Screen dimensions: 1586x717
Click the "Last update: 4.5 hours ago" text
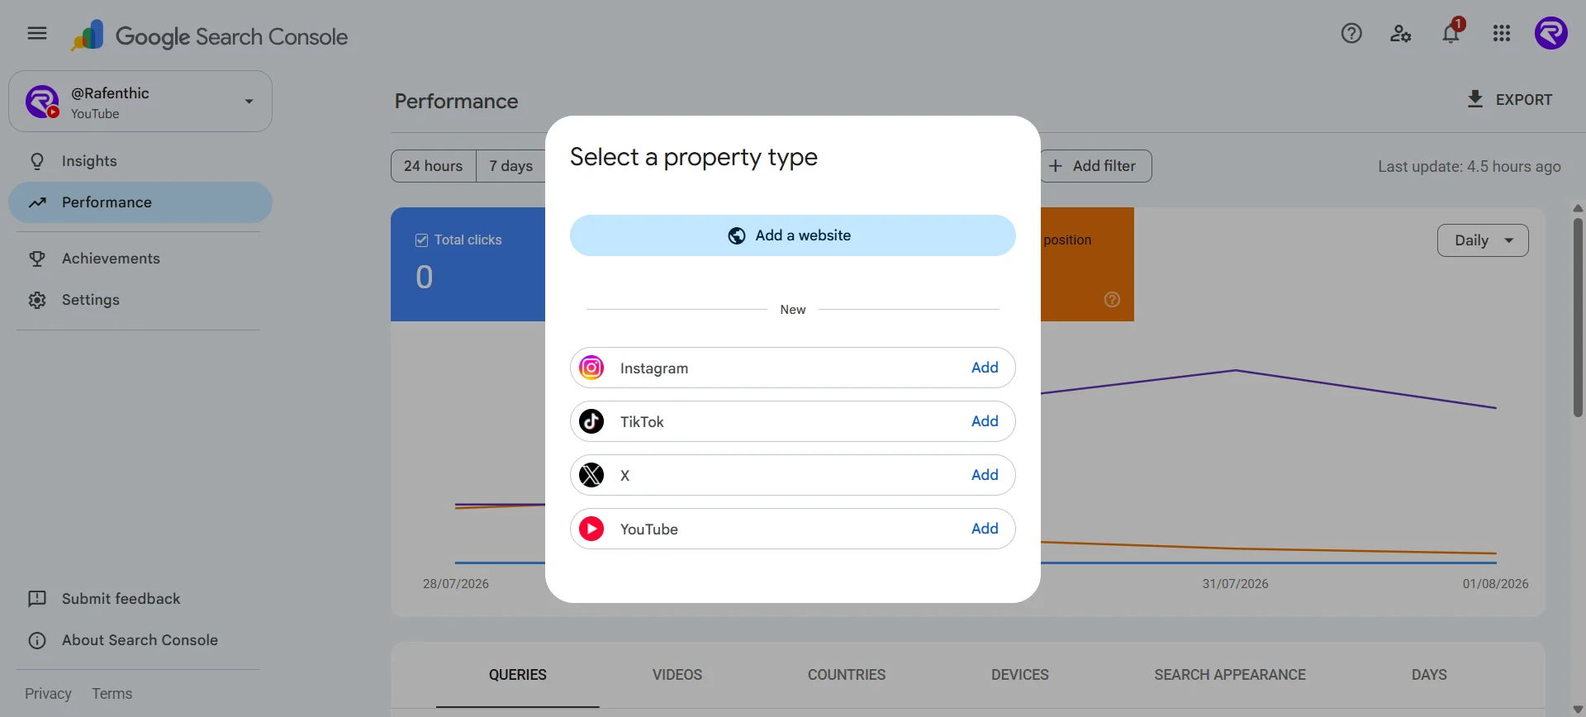[1470, 167]
